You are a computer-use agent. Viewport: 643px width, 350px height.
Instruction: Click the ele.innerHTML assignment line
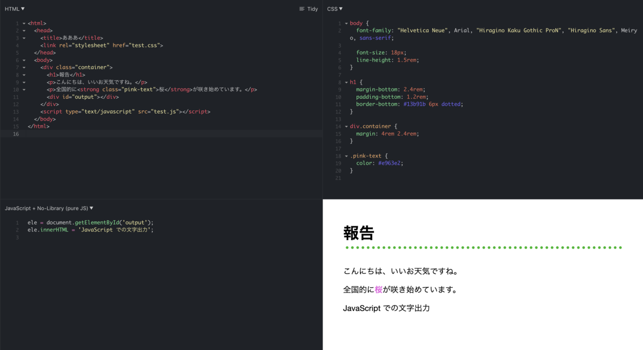pyautogui.click(x=91, y=230)
